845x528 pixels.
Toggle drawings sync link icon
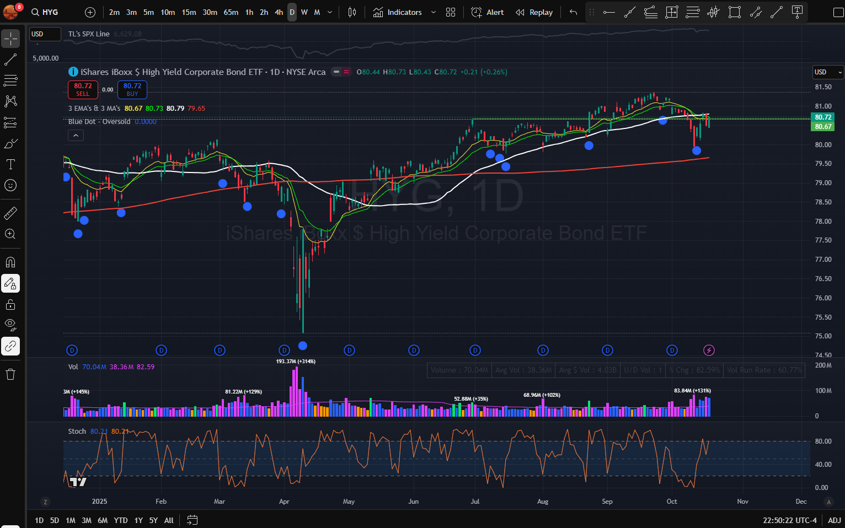tap(10, 346)
